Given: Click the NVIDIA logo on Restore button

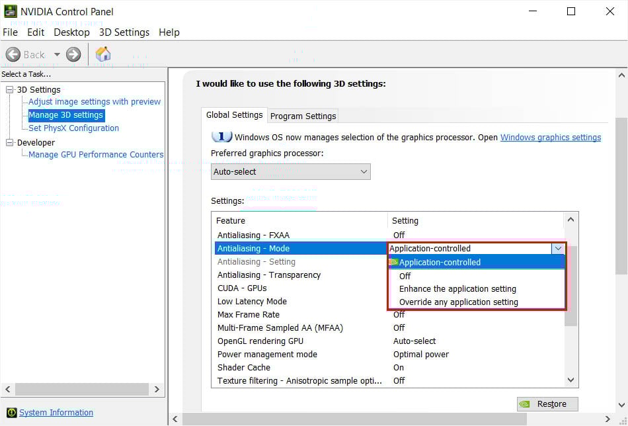Looking at the screenshot, I should pos(525,404).
